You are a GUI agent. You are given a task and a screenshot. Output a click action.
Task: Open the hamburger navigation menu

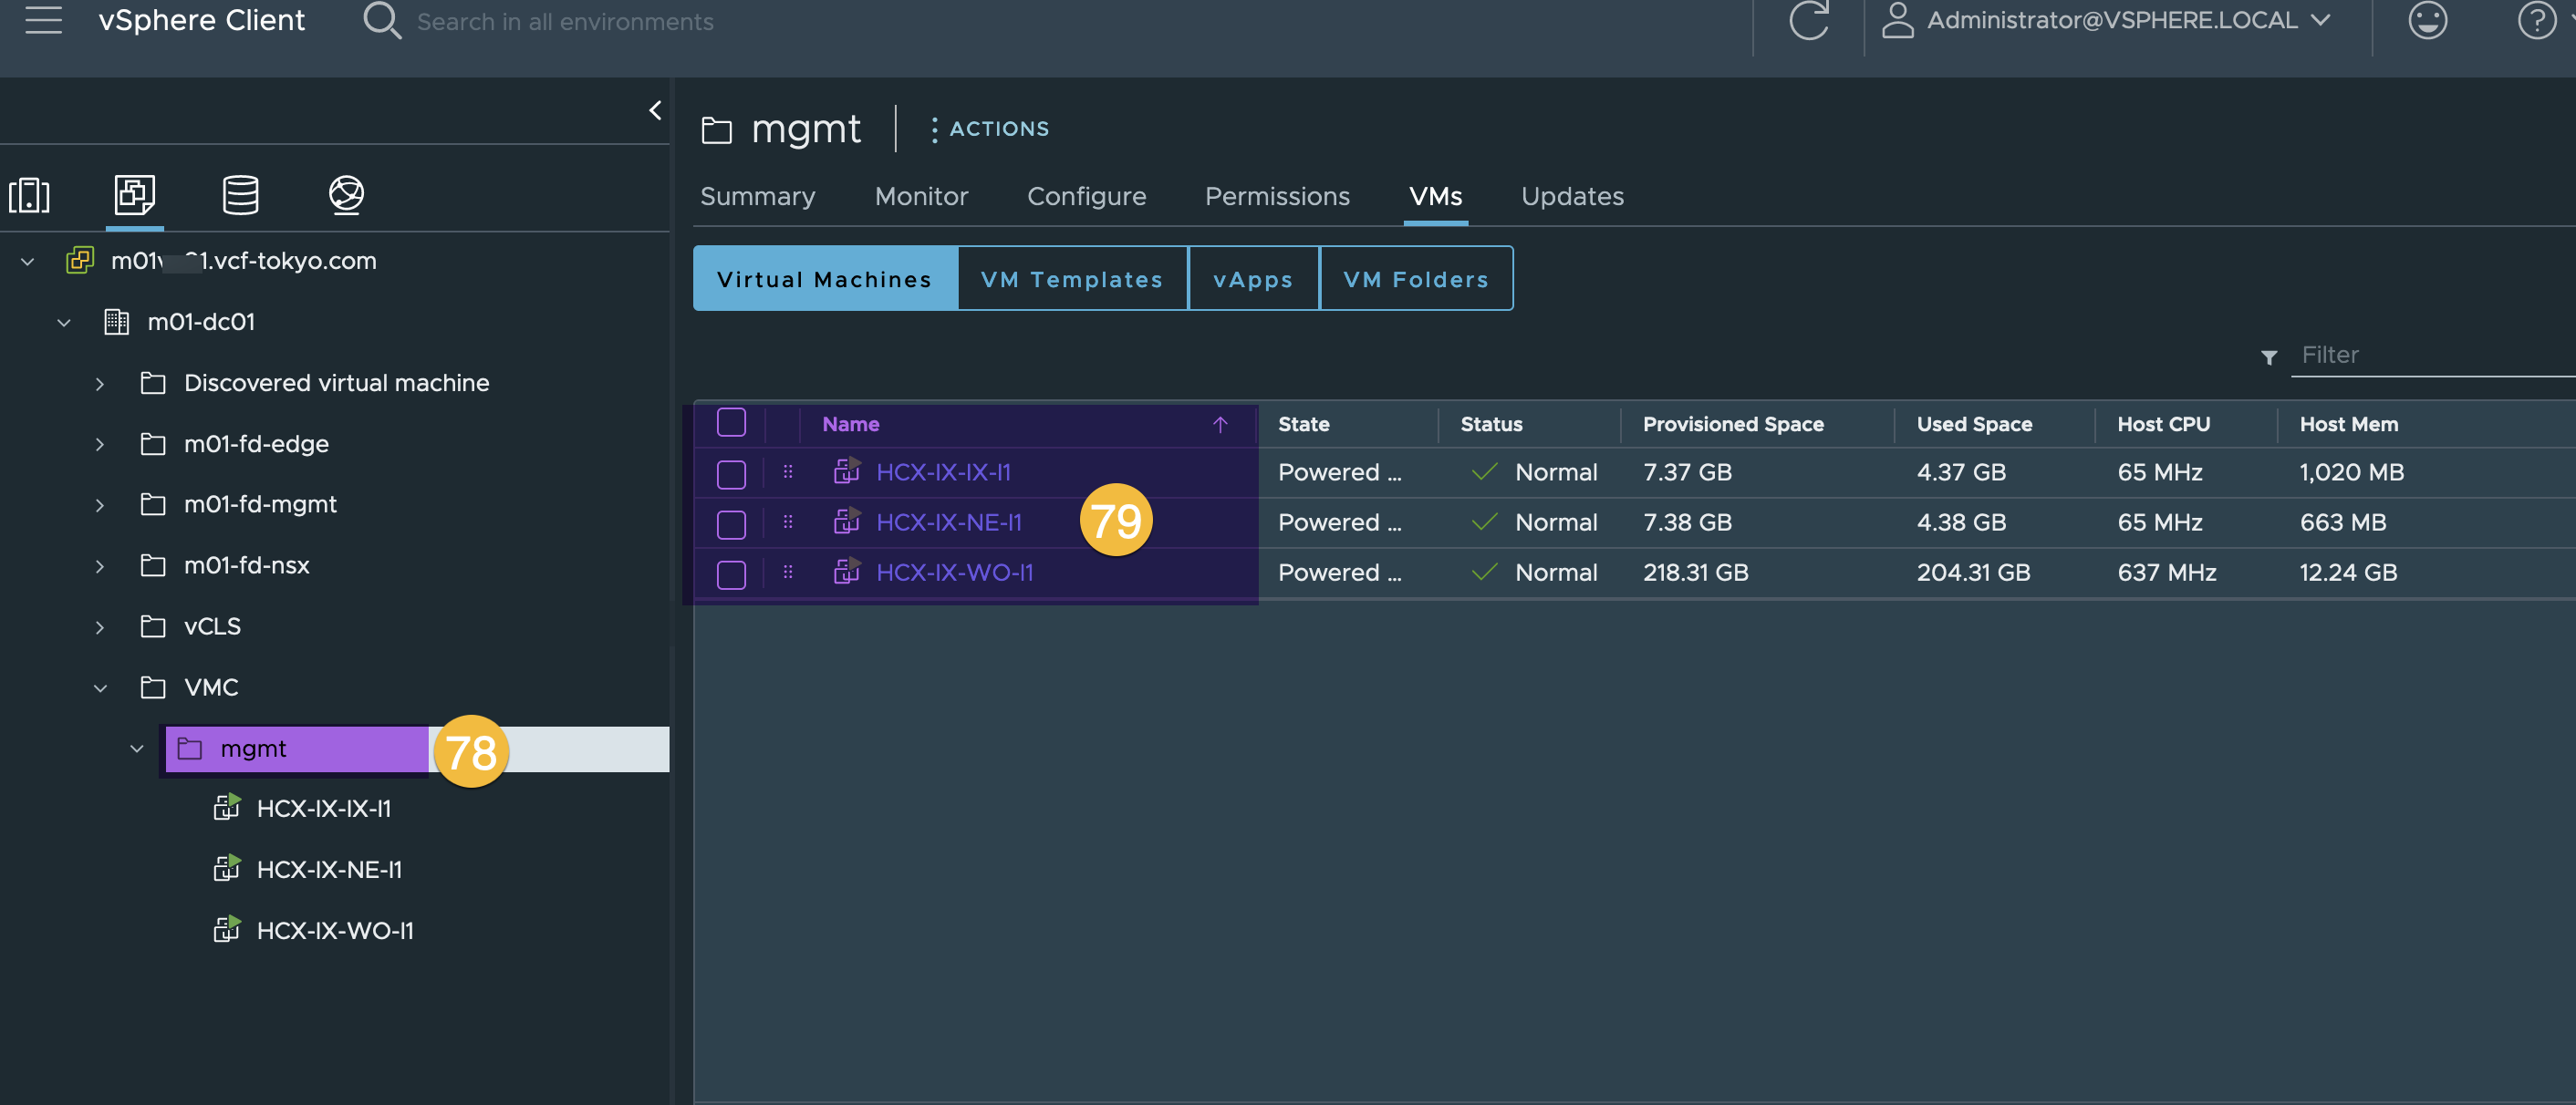point(43,20)
